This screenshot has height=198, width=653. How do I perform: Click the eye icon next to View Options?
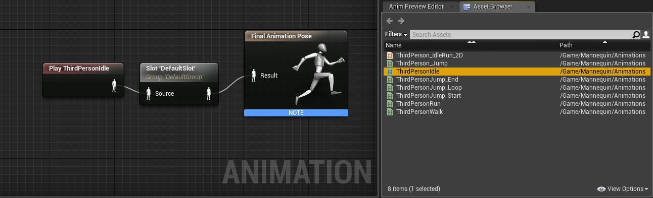pyautogui.click(x=601, y=189)
